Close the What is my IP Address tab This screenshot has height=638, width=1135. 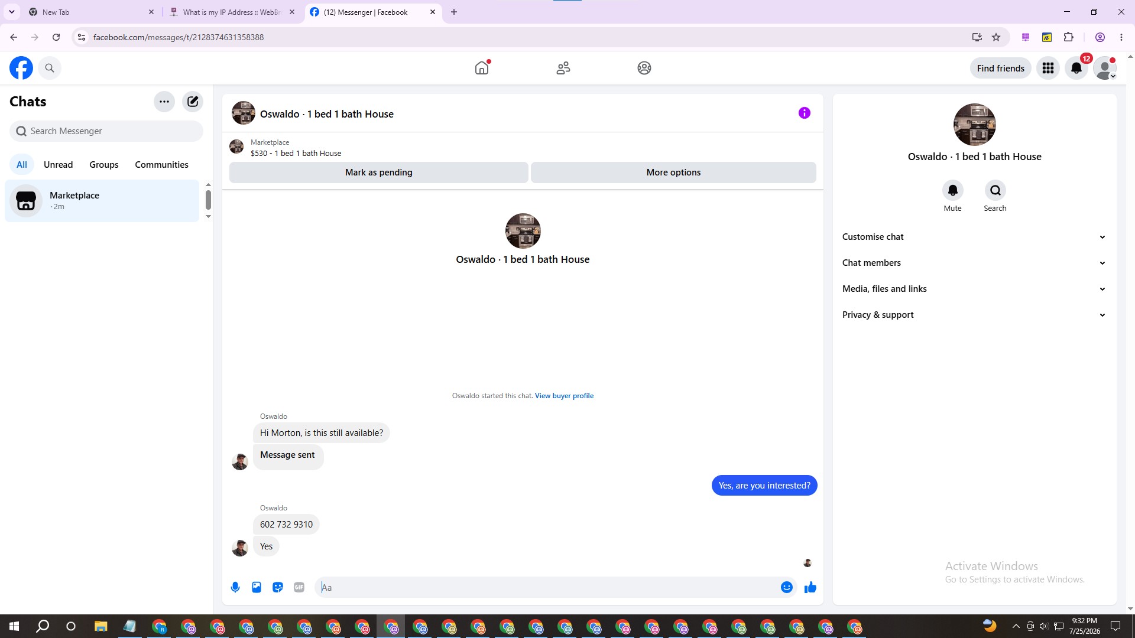292,12
